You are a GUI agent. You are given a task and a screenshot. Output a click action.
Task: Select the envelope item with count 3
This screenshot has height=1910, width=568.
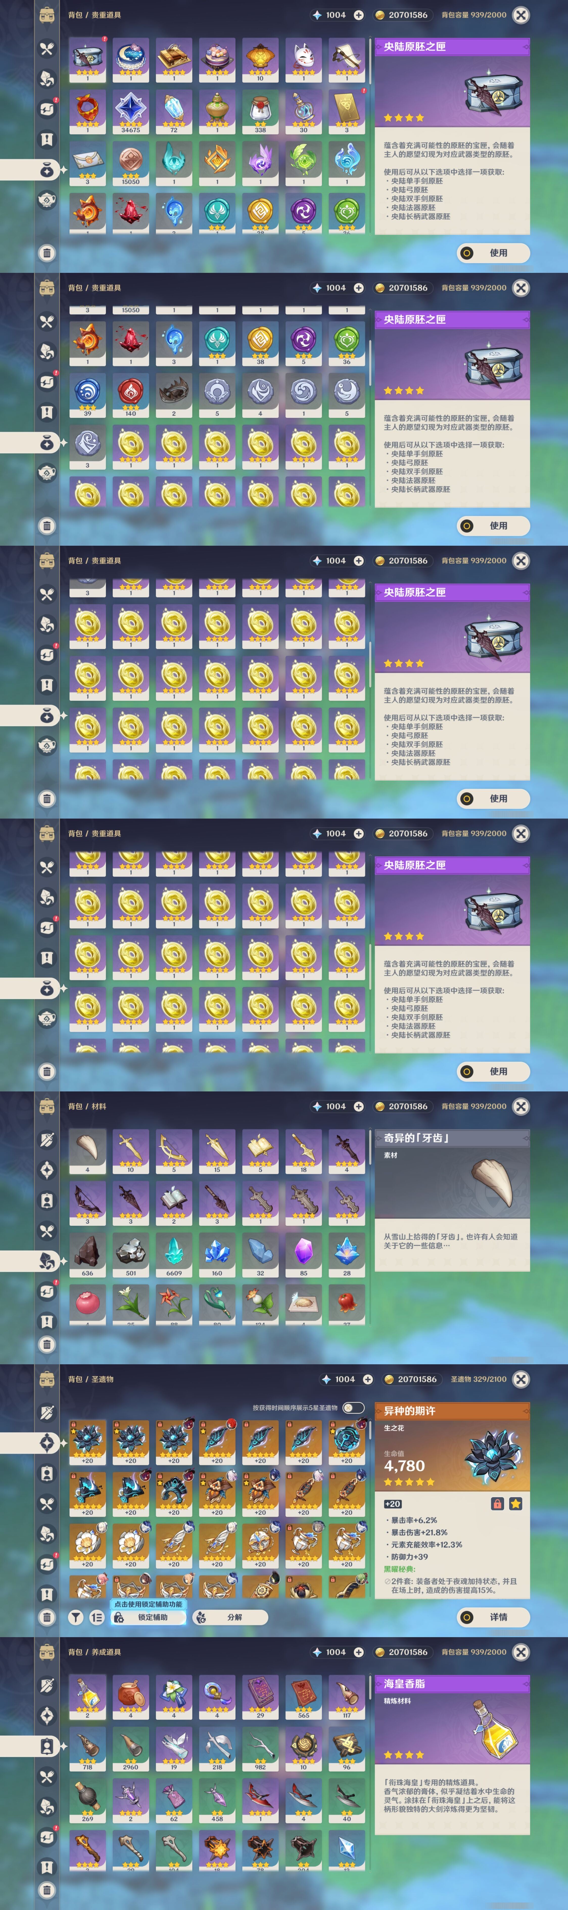(87, 163)
